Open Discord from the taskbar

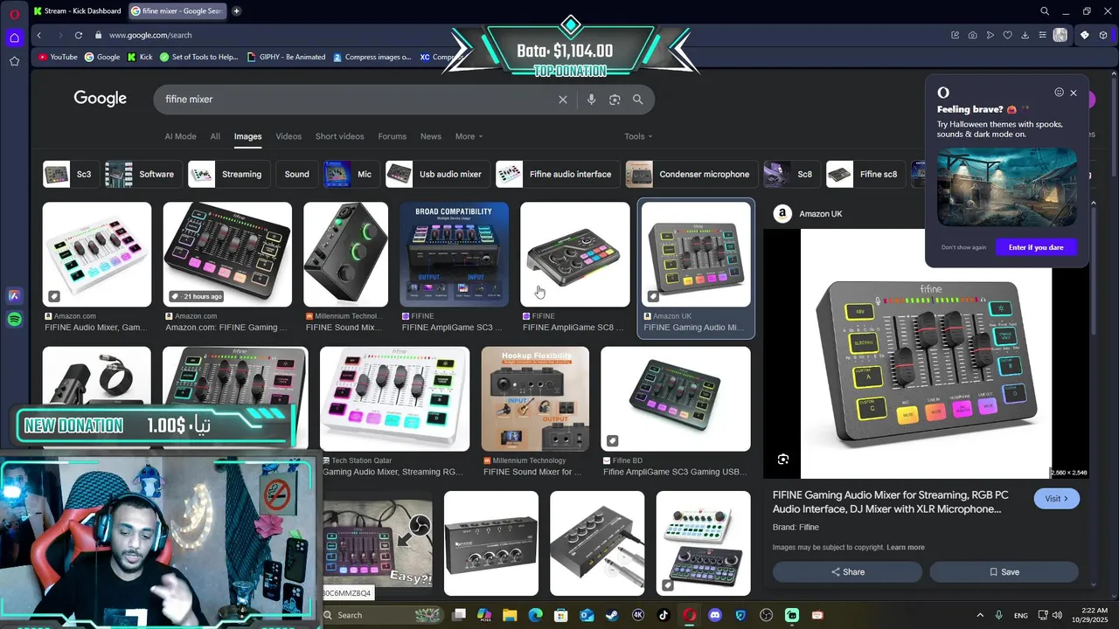click(715, 615)
